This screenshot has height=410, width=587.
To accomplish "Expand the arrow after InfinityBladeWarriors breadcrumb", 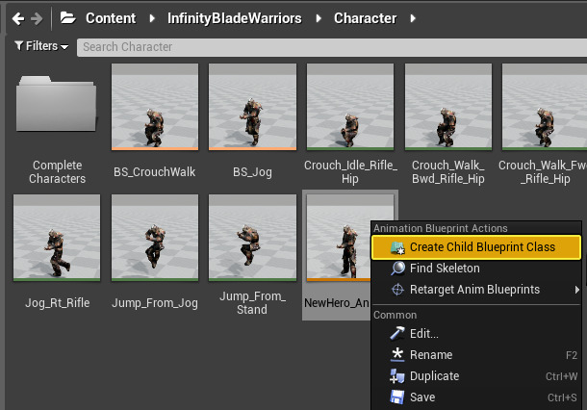I will [x=319, y=18].
